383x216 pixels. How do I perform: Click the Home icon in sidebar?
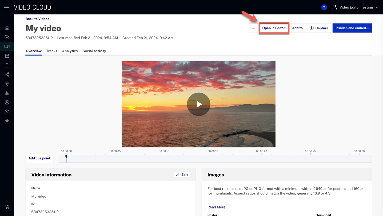[x=7, y=28]
